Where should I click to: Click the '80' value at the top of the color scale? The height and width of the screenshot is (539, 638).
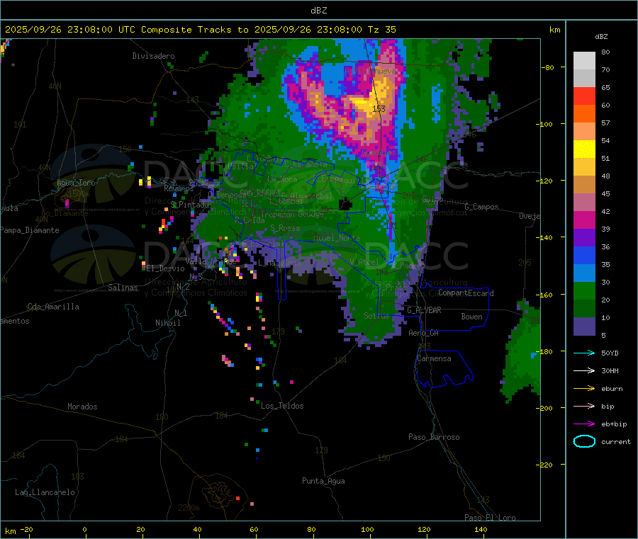(606, 52)
